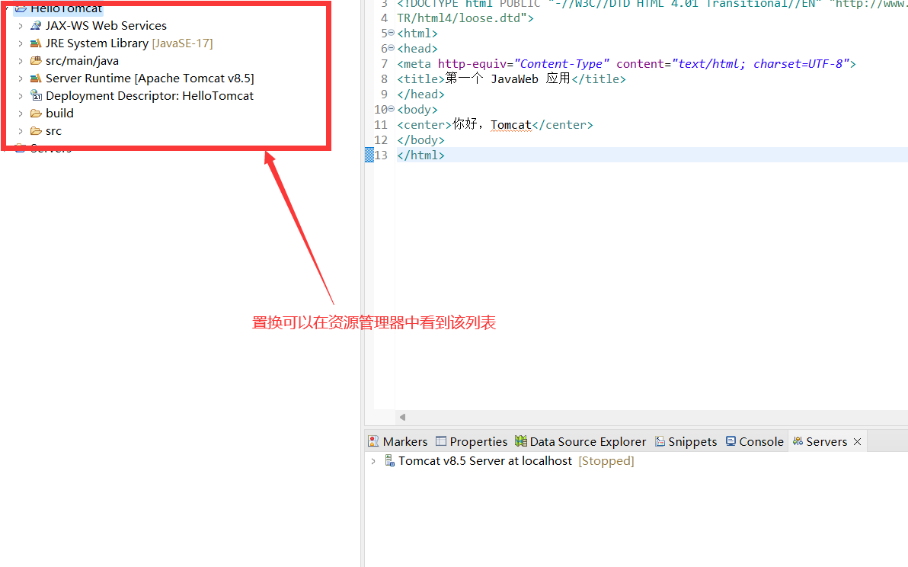908x567 pixels.
Task: Click the build folder icon
Action: 36,113
